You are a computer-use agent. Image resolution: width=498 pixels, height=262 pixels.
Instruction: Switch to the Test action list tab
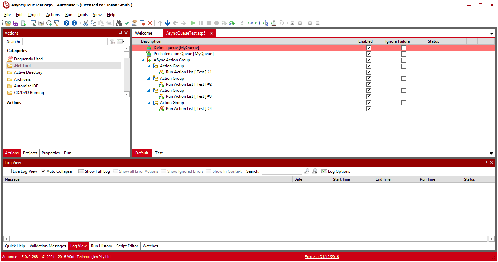[x=159, y=153]
